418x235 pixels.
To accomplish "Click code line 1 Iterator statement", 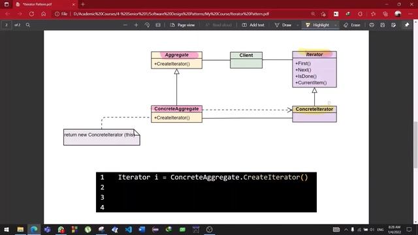I will [x=213, y=177].
